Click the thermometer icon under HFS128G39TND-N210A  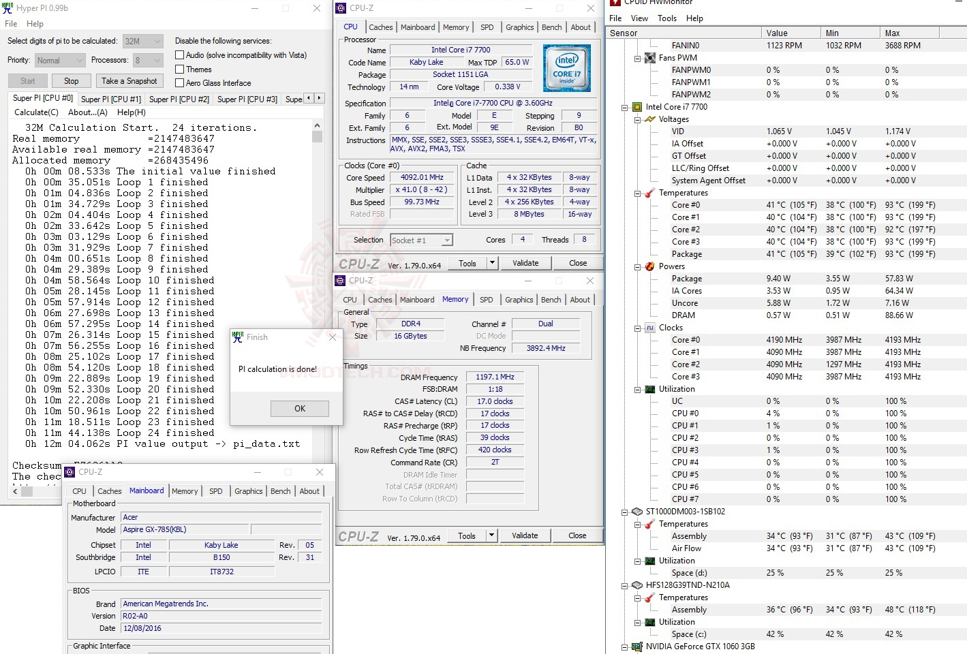(650, 597)
